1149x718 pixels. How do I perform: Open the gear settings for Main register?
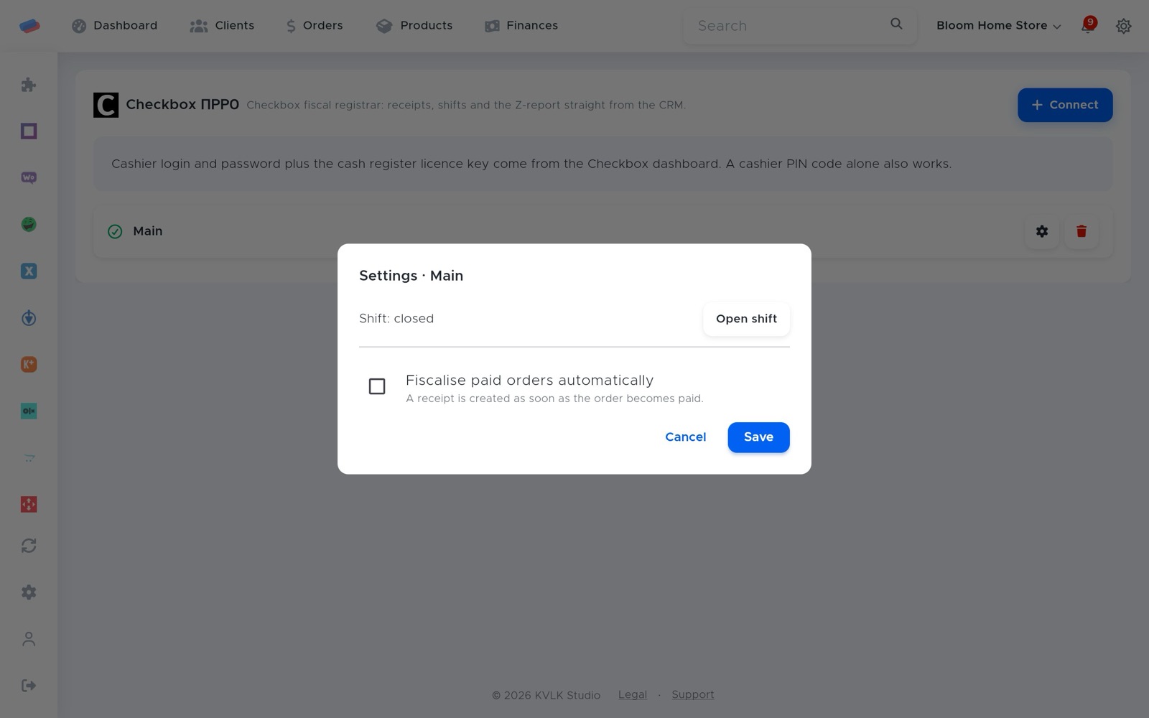[1042, 231]
